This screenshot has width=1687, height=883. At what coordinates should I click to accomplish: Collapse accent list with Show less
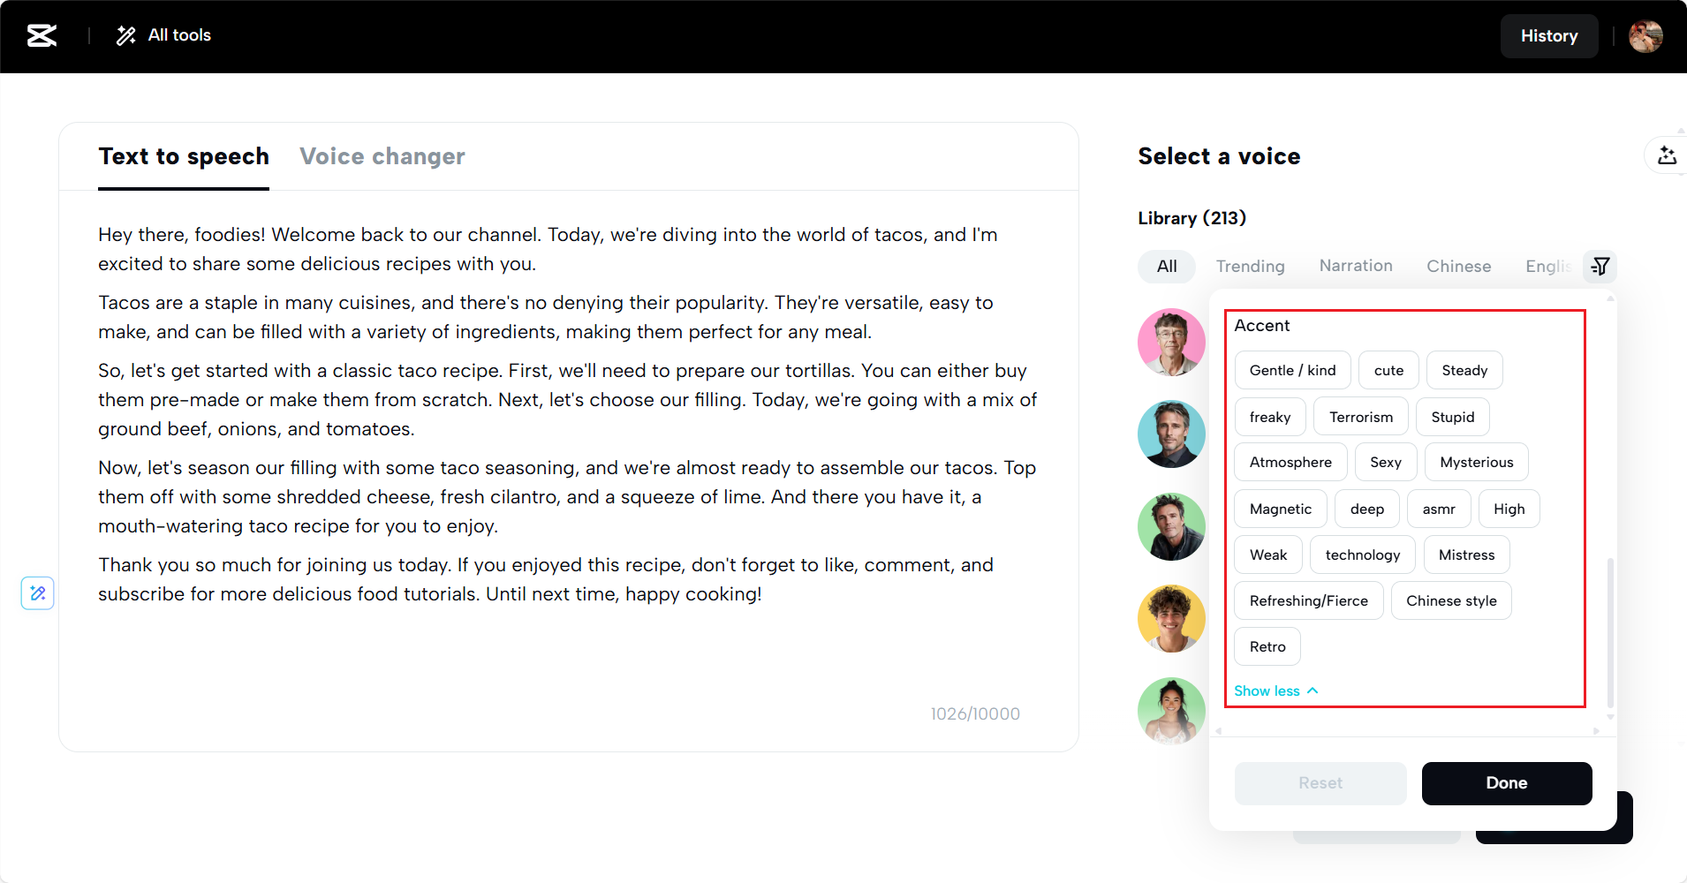pyautogui.click(x=1267, y=691)
